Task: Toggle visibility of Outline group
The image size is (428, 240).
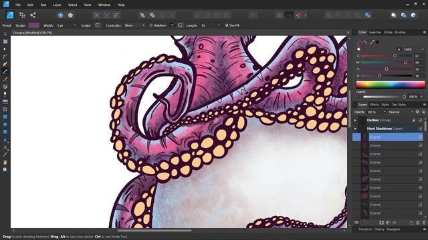Action: (420, 120)
